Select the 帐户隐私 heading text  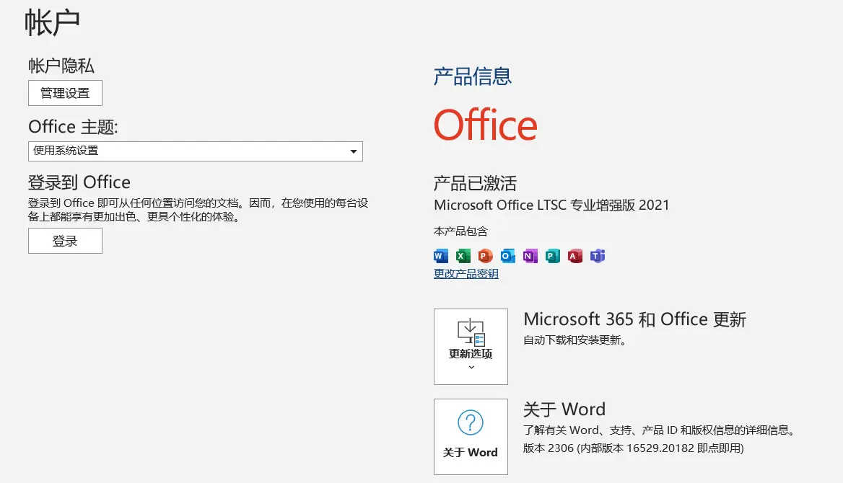coord(61,66)
